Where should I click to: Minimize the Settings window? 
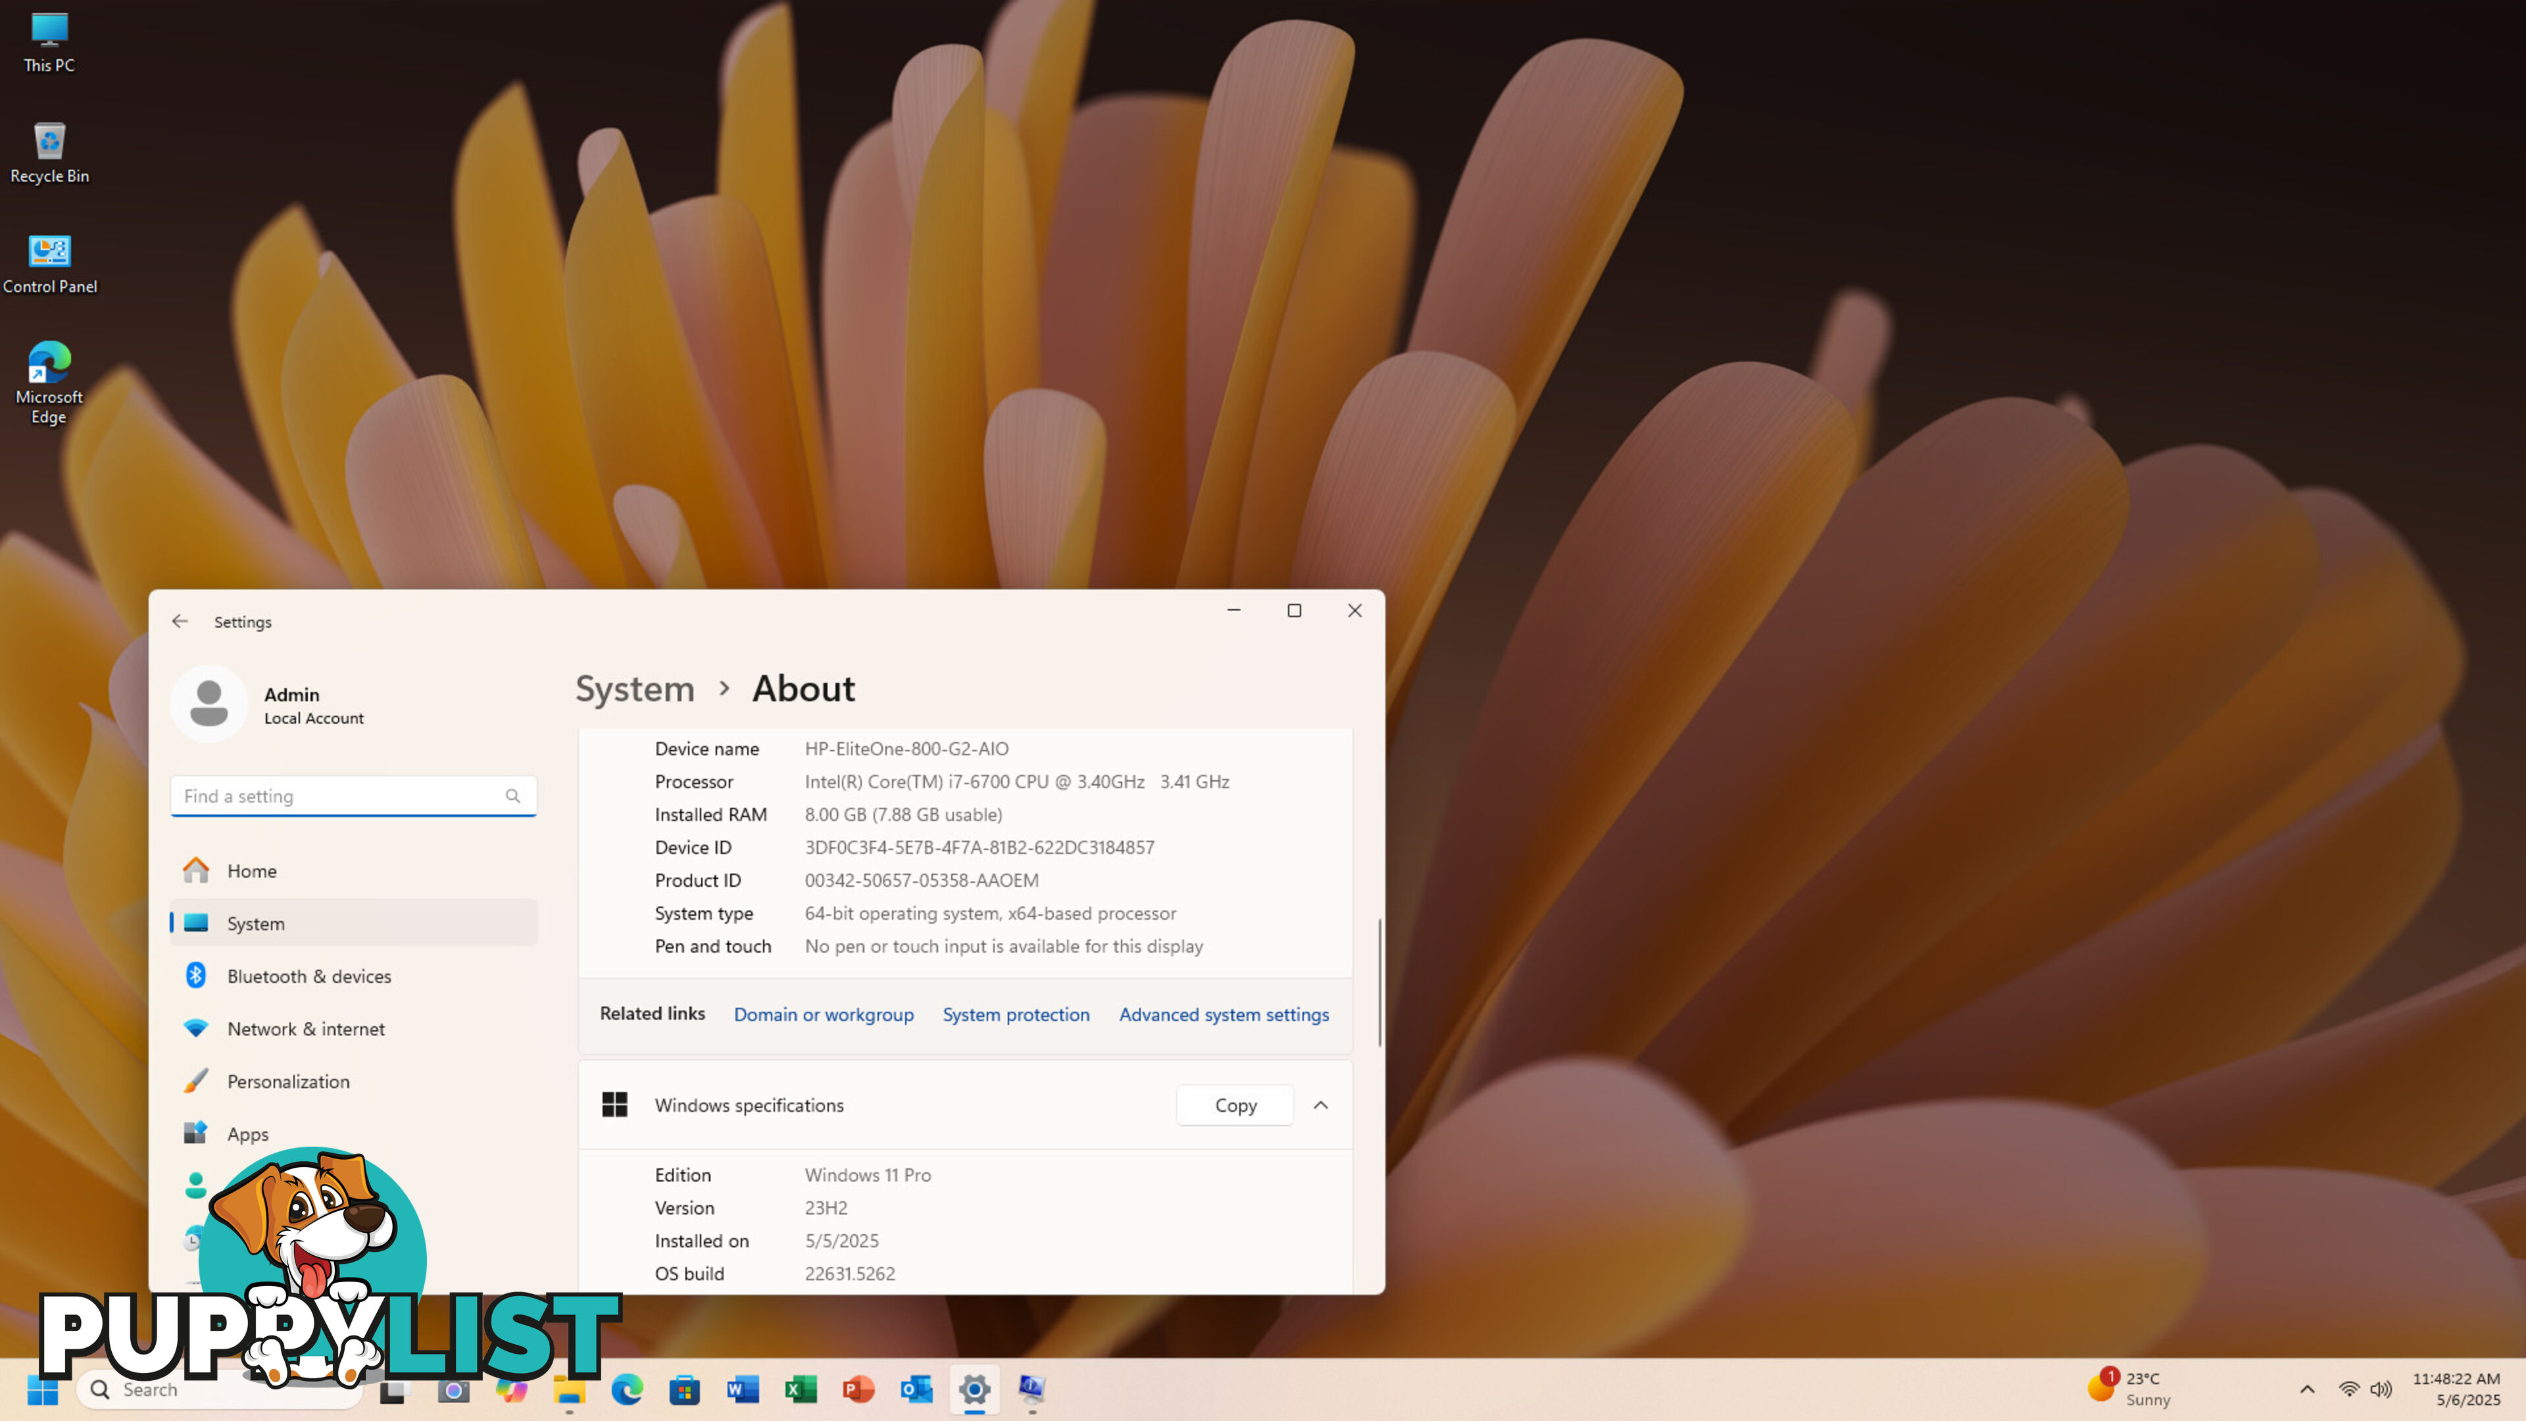[1233, 610]
